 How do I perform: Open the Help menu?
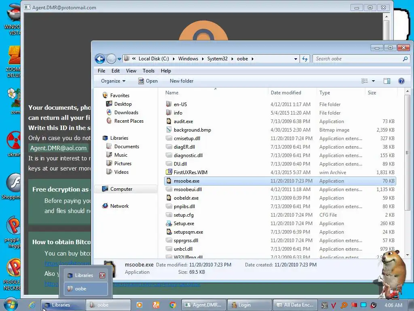click(x=166, y=71)
